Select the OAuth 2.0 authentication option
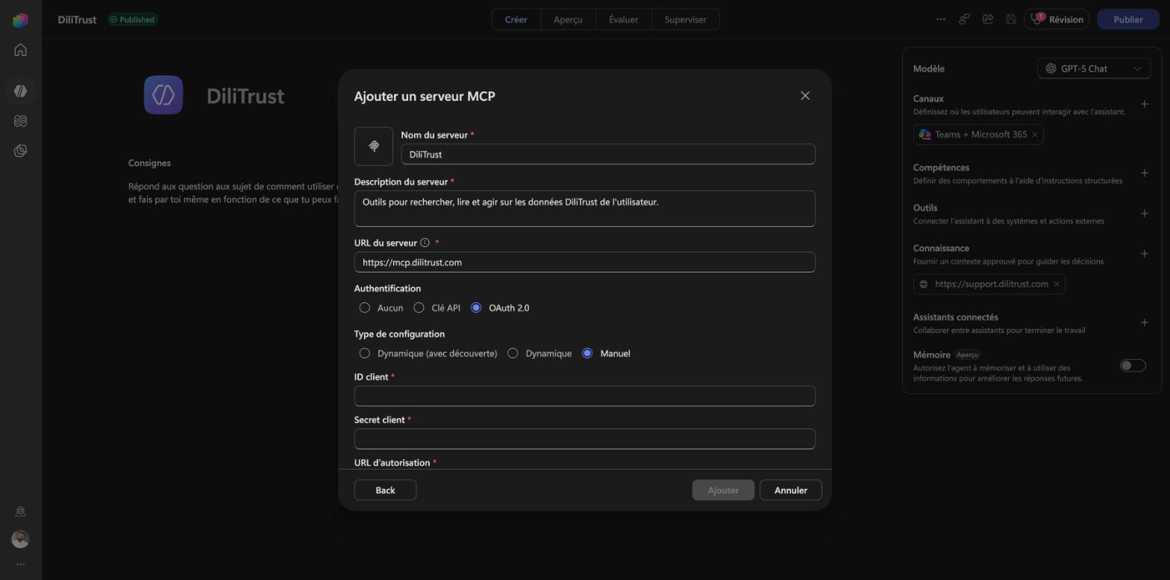The width and height of the screenshot is (1170, 580). click(476, 308)
